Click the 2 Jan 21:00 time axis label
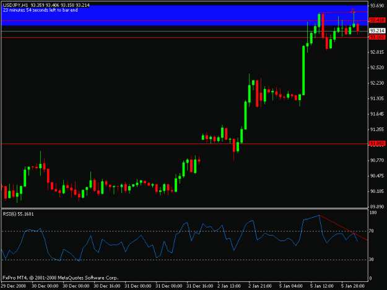This screenshot has width=387, height=290. click(x=260, y=286)
